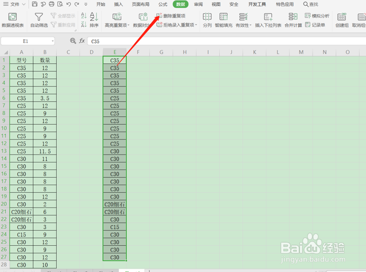Switch to the 开发工具 tab
The width and height of the screenshot is (366, 272).
pos(257,4)
